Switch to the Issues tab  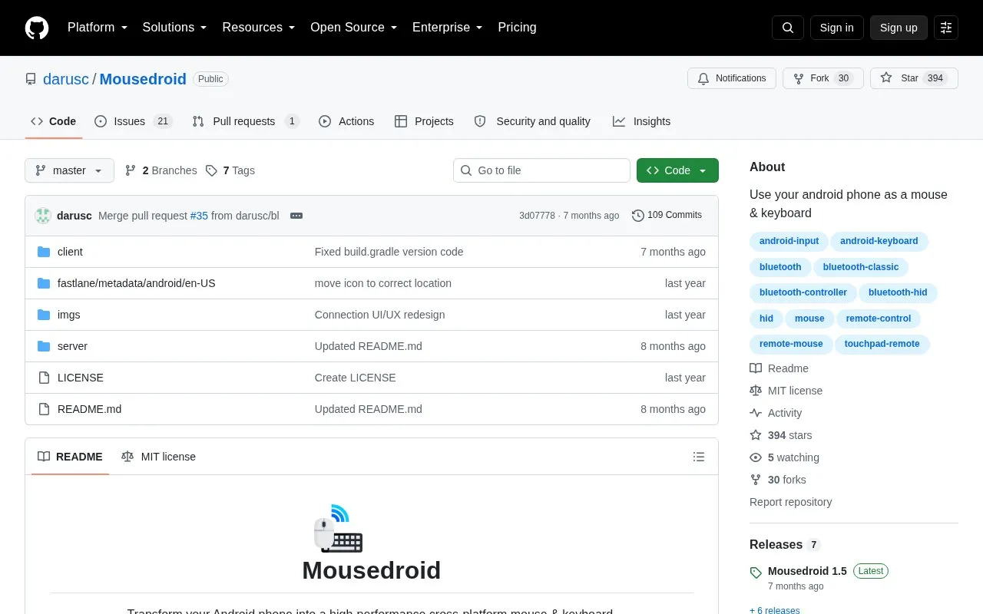[134, 121]
